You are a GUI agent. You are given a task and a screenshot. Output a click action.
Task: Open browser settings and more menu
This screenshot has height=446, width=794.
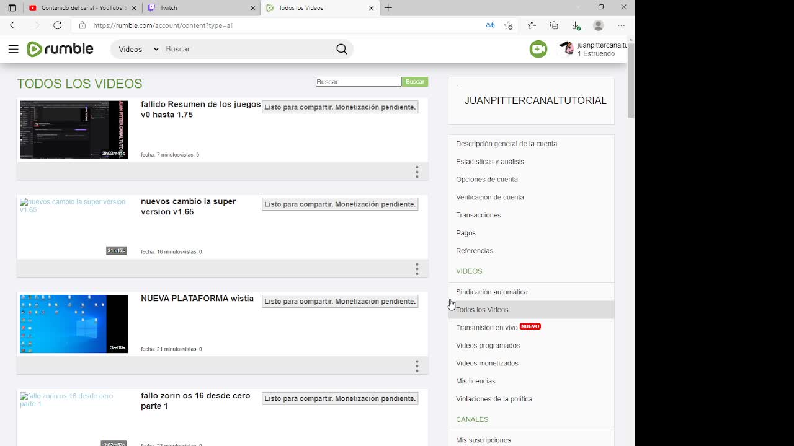[x=621, y=25]
